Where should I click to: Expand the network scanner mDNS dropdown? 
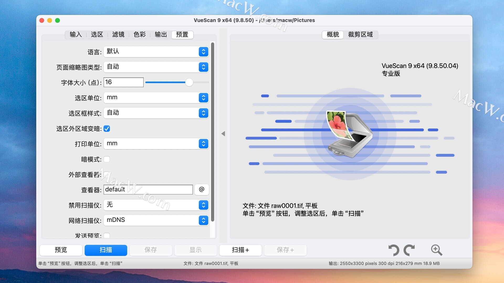click(156, 220)
